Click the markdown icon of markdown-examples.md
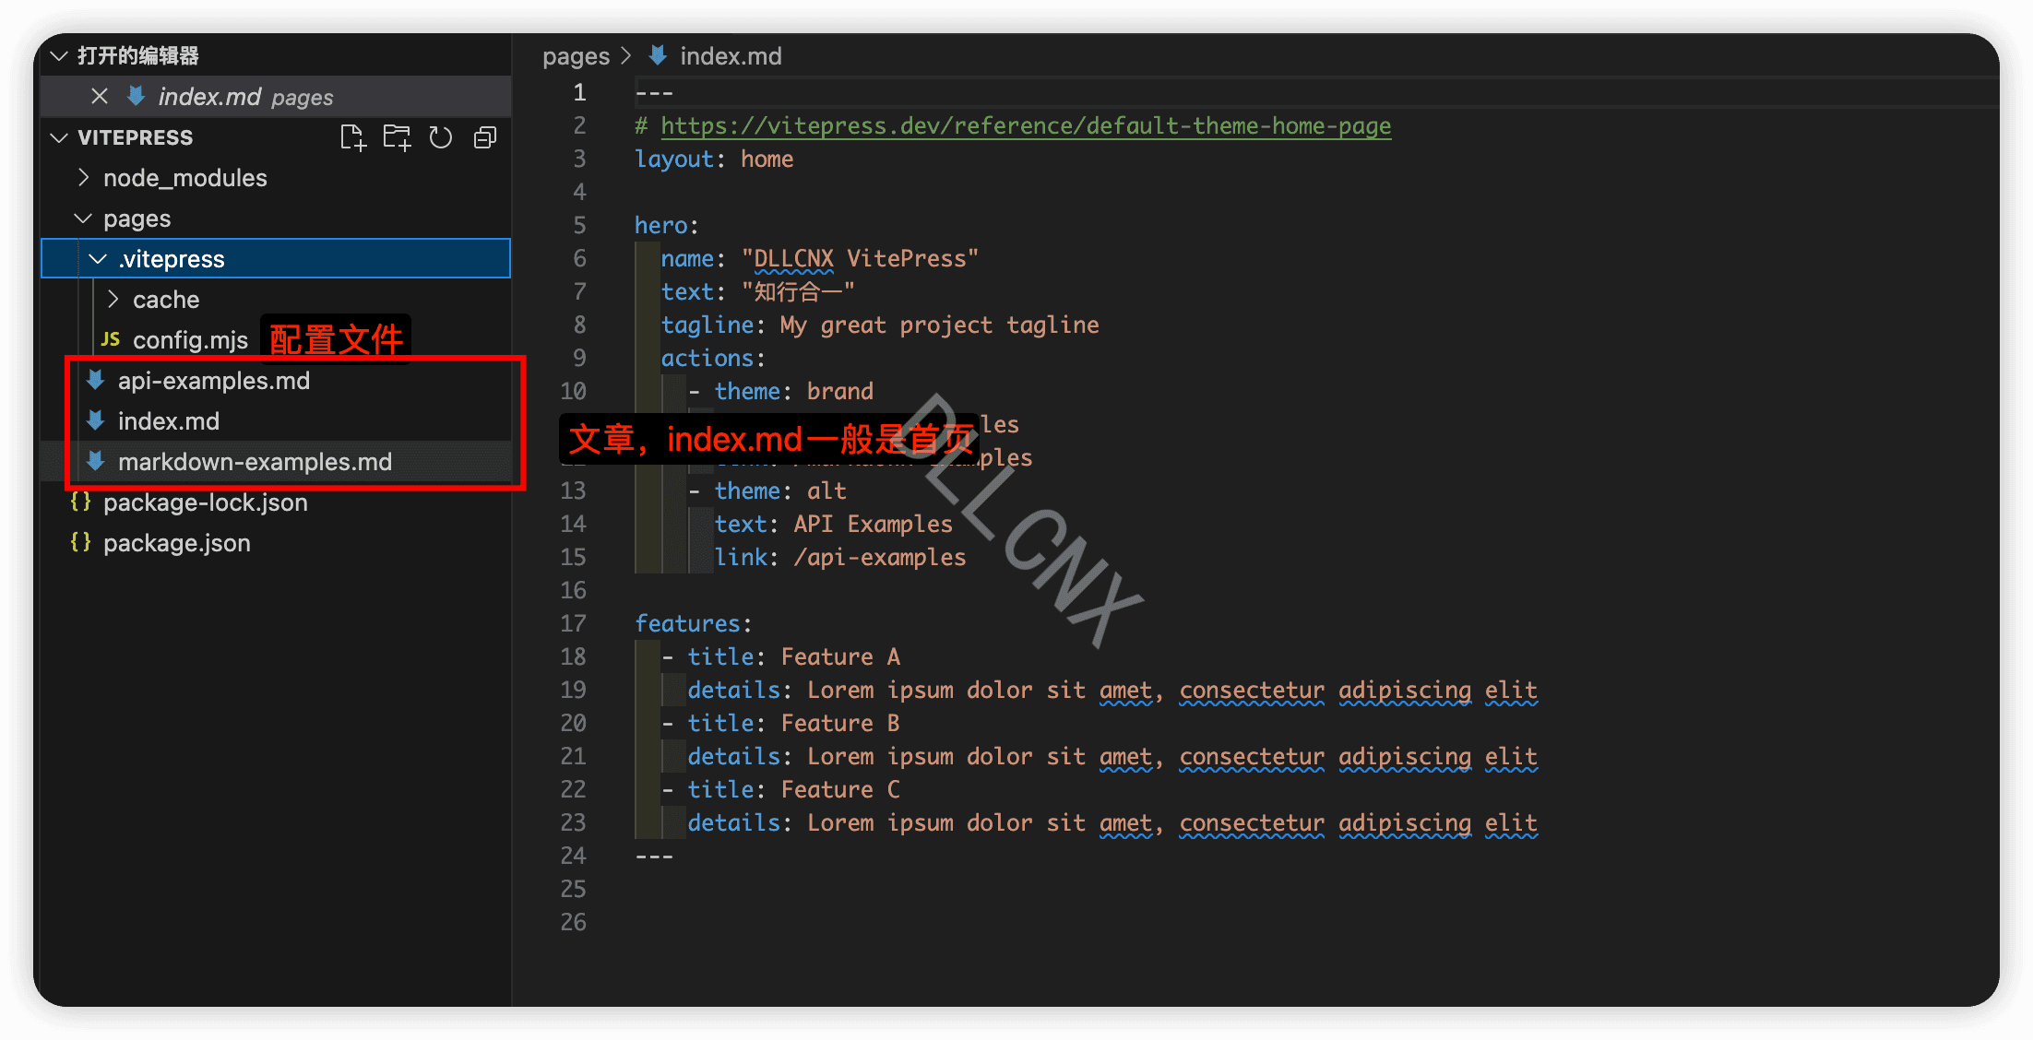This screenshot has height=1040, width=2033. point(95,461)
